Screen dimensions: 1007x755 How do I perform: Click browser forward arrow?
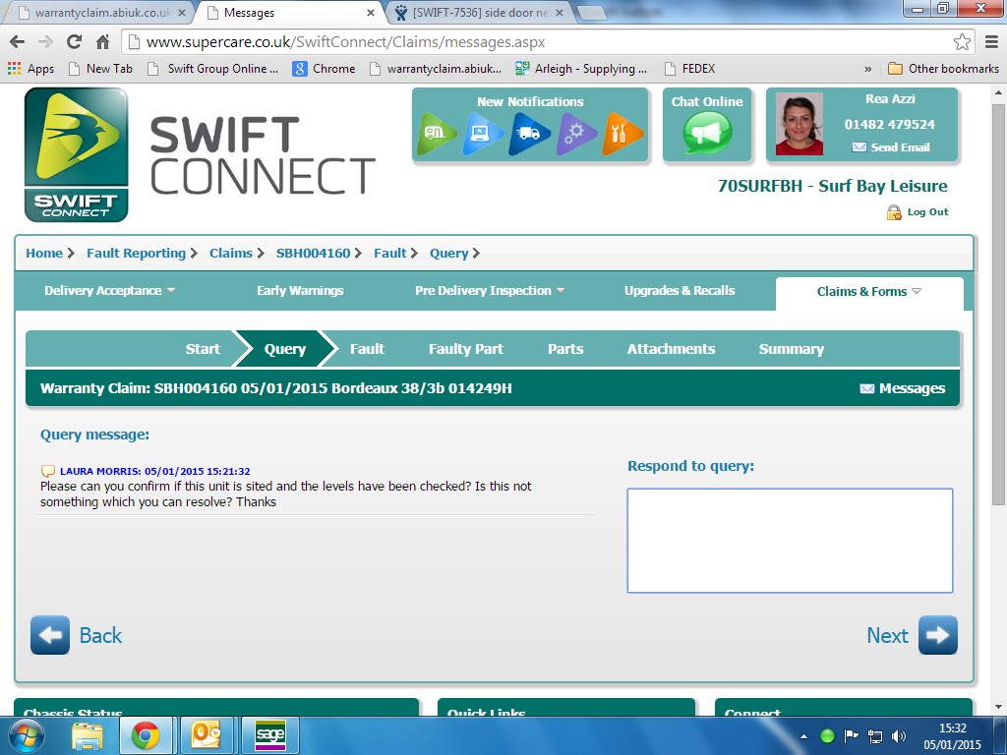coord(45,42)
